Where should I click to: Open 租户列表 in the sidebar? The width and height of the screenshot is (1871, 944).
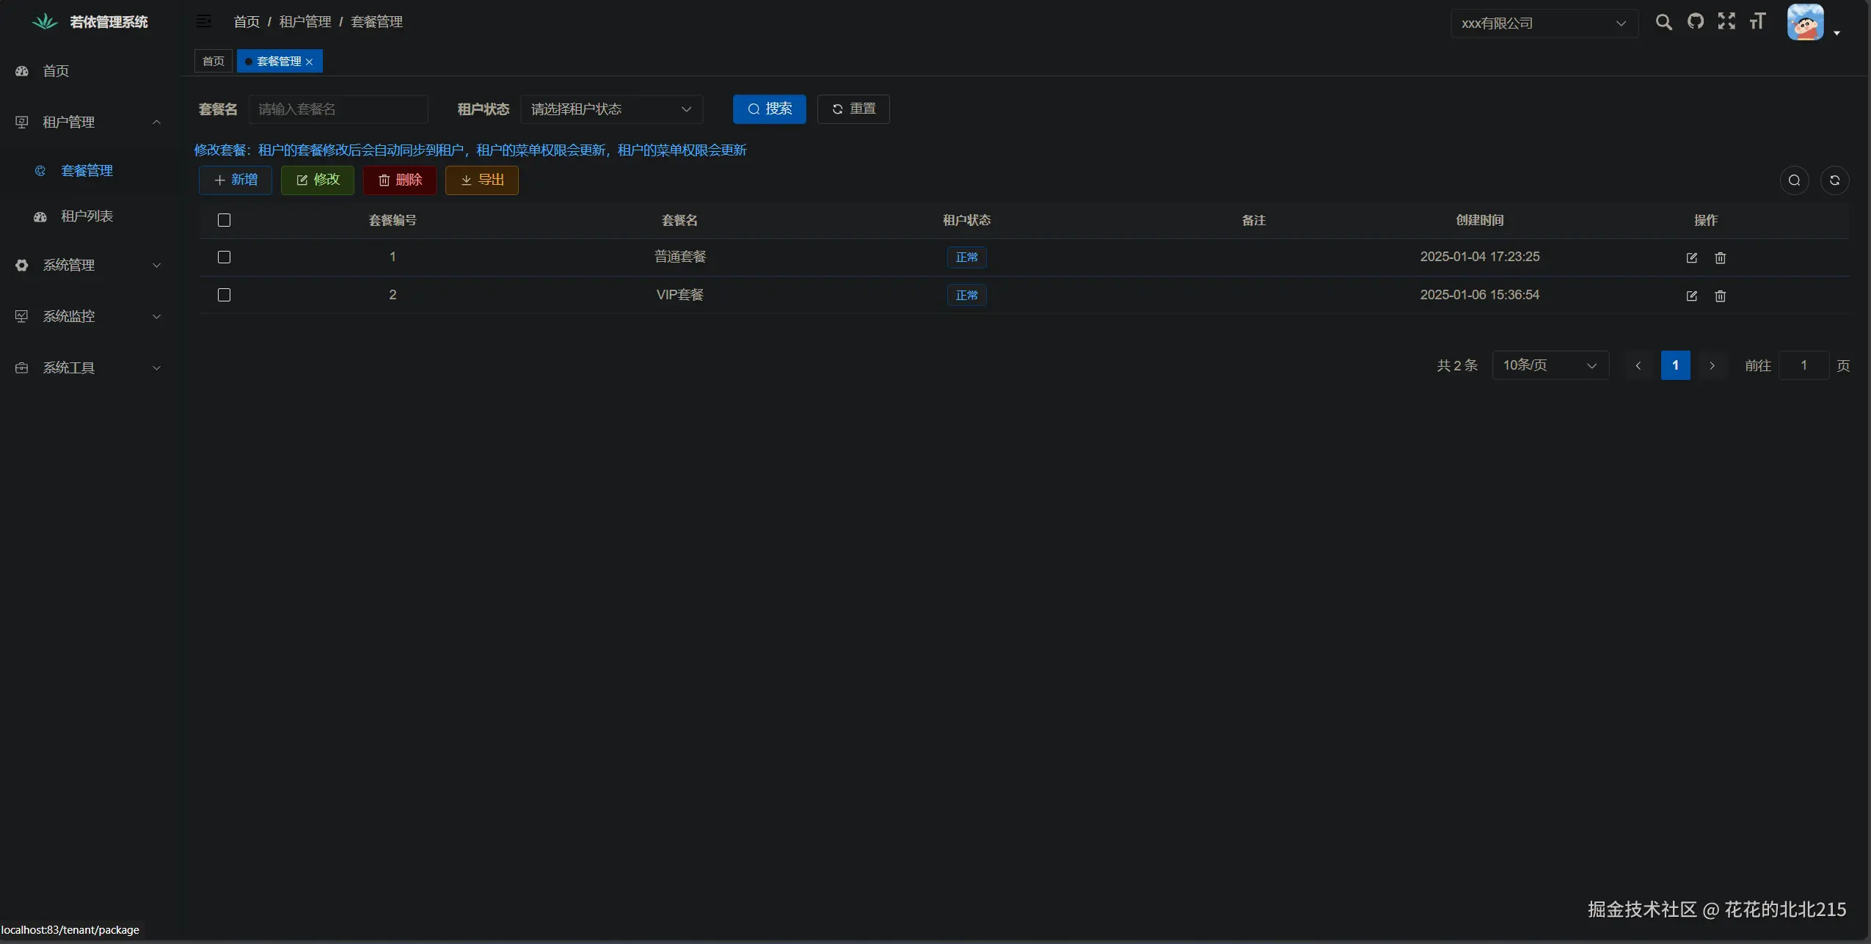[x=87, y=216]
